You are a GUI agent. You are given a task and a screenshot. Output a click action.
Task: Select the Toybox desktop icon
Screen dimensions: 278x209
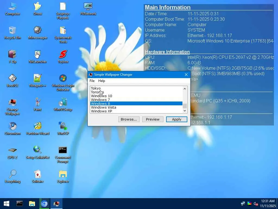coord(63,57)
